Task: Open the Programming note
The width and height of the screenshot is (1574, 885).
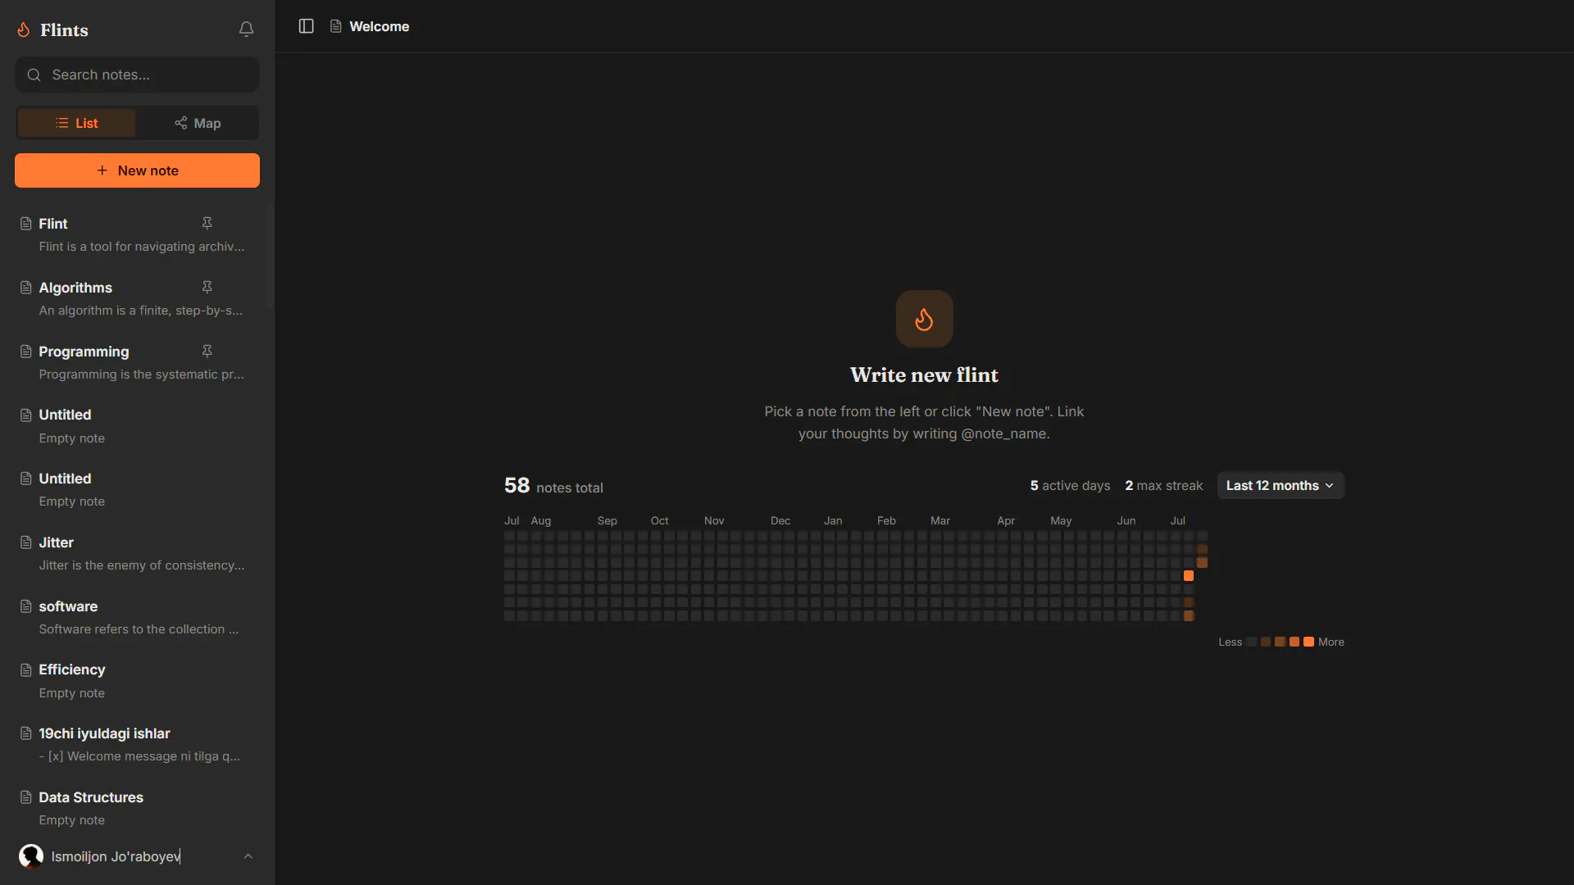Action: coord(137,362)
